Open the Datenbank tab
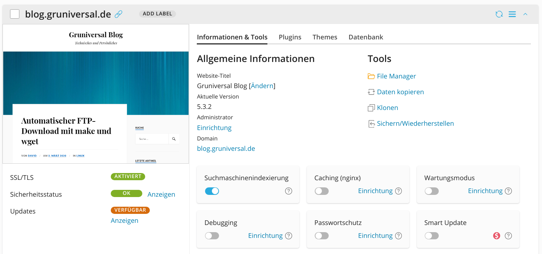This screenshot has width=542, height=254. (x=366, y=37)
